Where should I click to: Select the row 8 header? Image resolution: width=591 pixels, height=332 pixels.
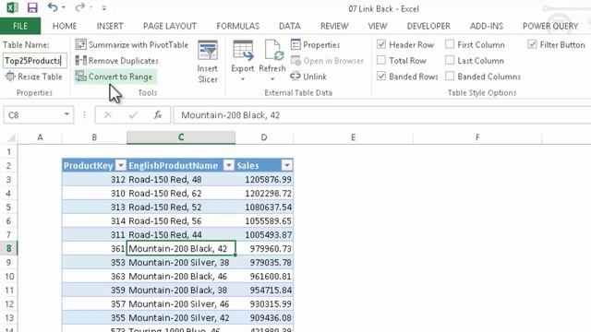pos(8,248)
